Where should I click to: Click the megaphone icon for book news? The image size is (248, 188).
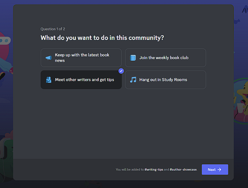[x=48, y=58]
